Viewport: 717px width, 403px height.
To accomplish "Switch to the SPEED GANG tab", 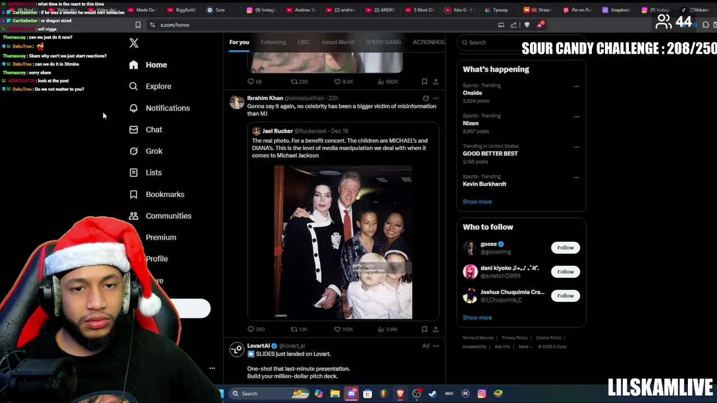I will pos(383,42).
